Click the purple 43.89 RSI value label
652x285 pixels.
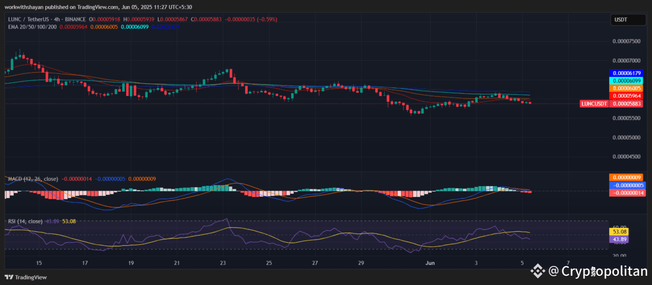pyautogui.click(x=620, y=239)
